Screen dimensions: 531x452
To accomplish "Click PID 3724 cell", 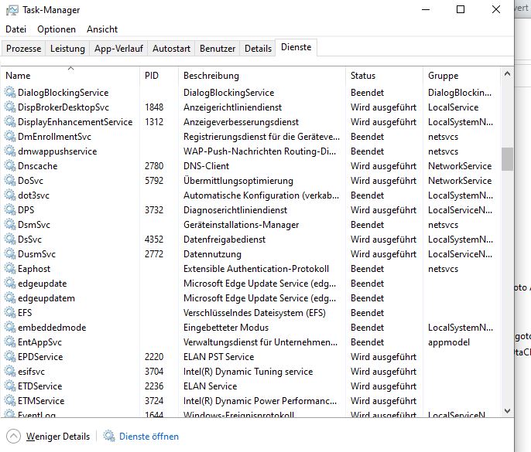I will pyautogui.click(x=154, y=400).
